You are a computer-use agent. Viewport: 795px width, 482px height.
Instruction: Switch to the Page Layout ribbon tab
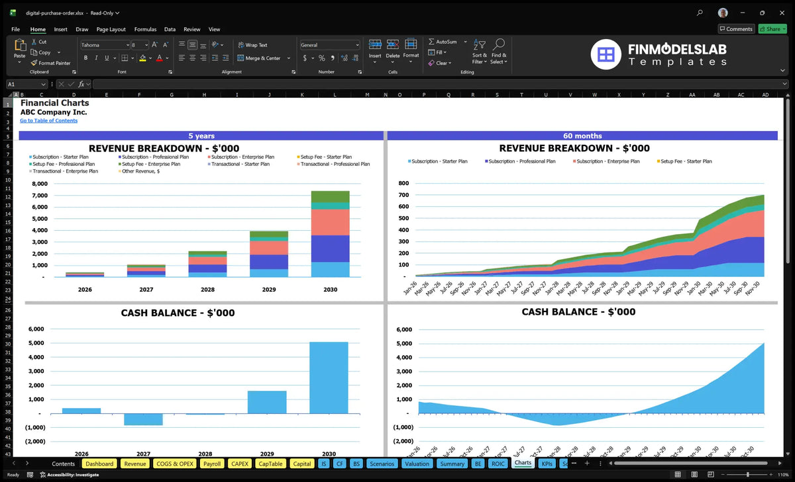111,29
